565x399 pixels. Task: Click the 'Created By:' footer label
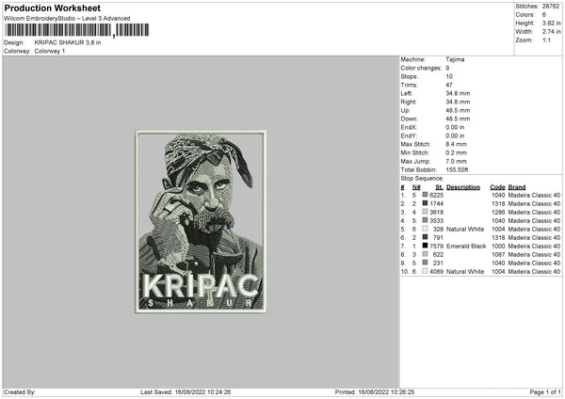tap(20, 391)
